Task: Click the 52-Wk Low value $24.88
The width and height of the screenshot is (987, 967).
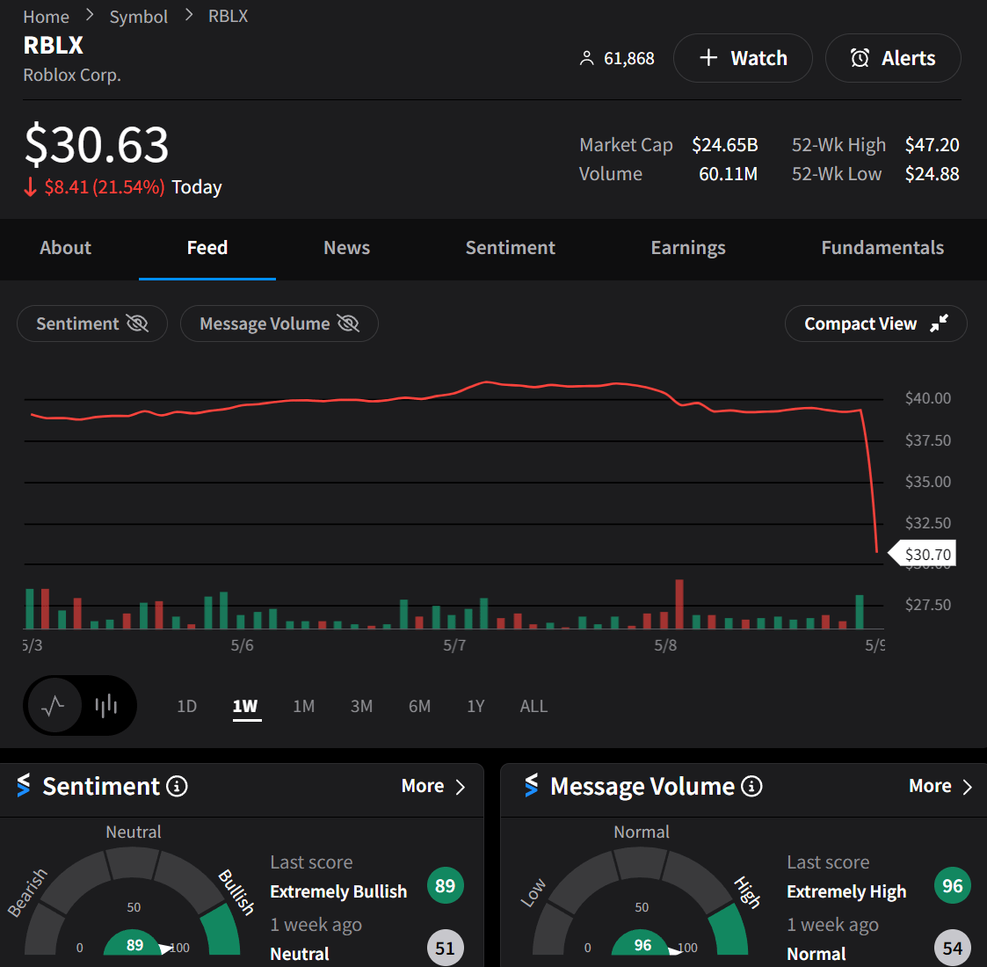Action: 932,174
